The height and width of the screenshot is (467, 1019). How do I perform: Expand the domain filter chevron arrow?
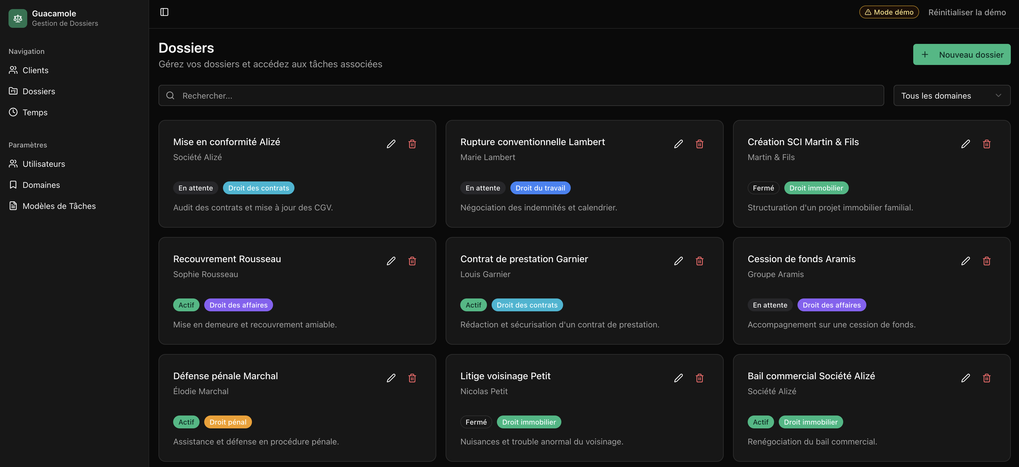coord(998,96)
